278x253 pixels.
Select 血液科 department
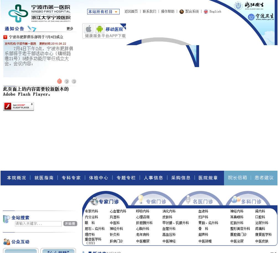(203, 211)
